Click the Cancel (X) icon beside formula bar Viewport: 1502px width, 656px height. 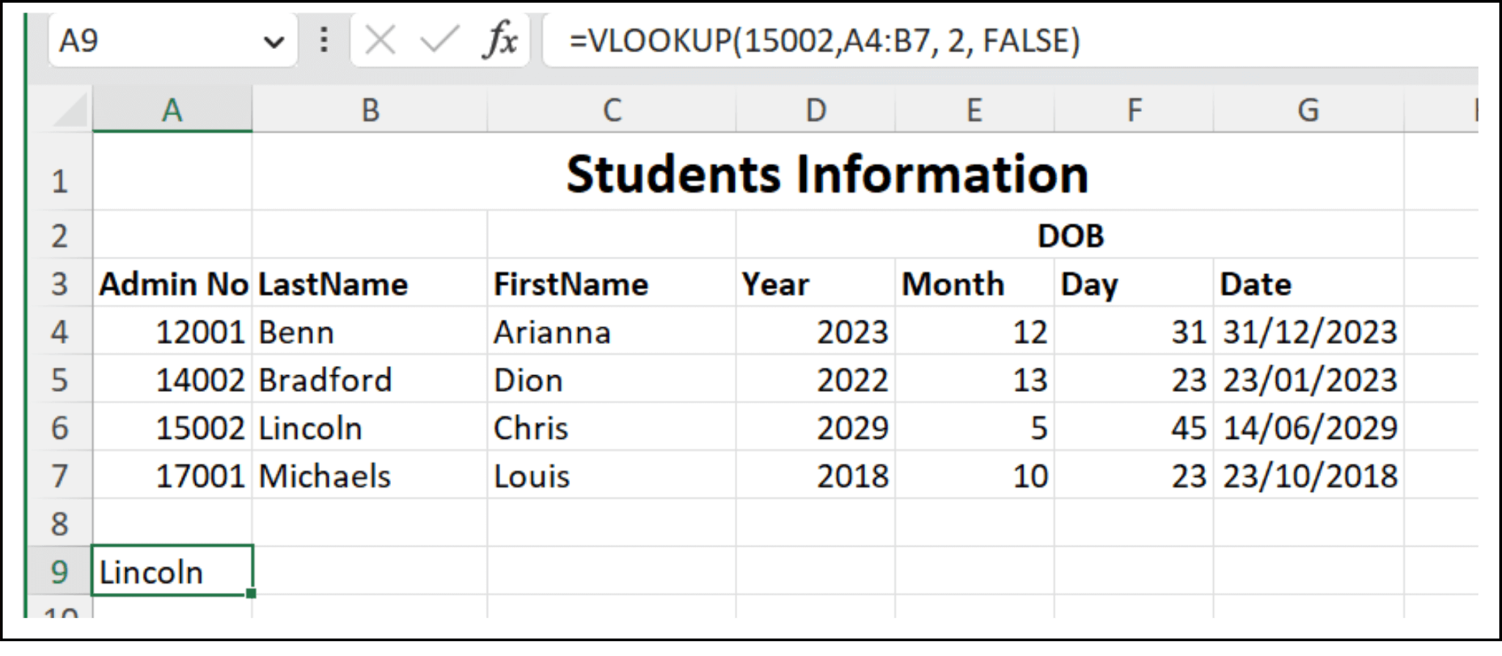tap(380, 40)
